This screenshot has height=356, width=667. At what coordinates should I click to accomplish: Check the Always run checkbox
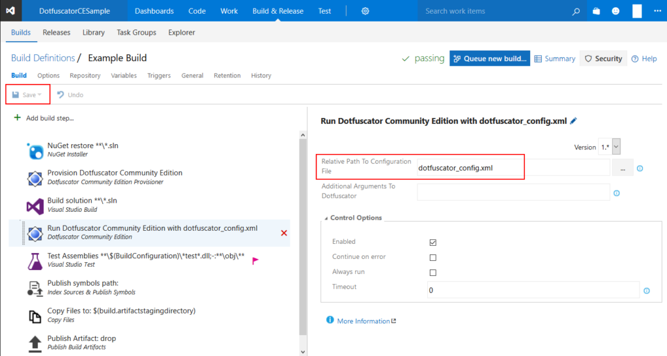433,273
